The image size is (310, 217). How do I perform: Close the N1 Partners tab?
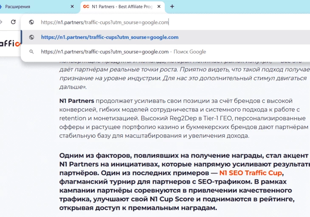[159, 6]
